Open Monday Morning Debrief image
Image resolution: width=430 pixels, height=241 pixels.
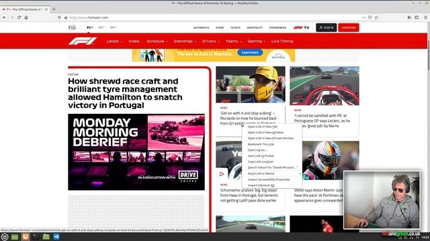pos(136,152)
